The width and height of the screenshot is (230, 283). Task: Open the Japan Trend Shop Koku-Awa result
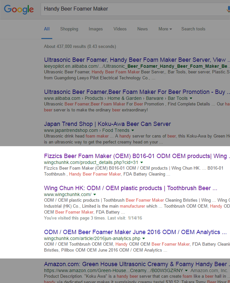click(107, 124)
